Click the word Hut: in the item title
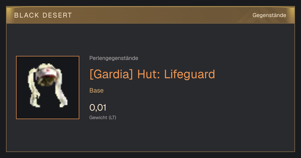Viewport: 301px width, 158px height. [x=149, y=74]
